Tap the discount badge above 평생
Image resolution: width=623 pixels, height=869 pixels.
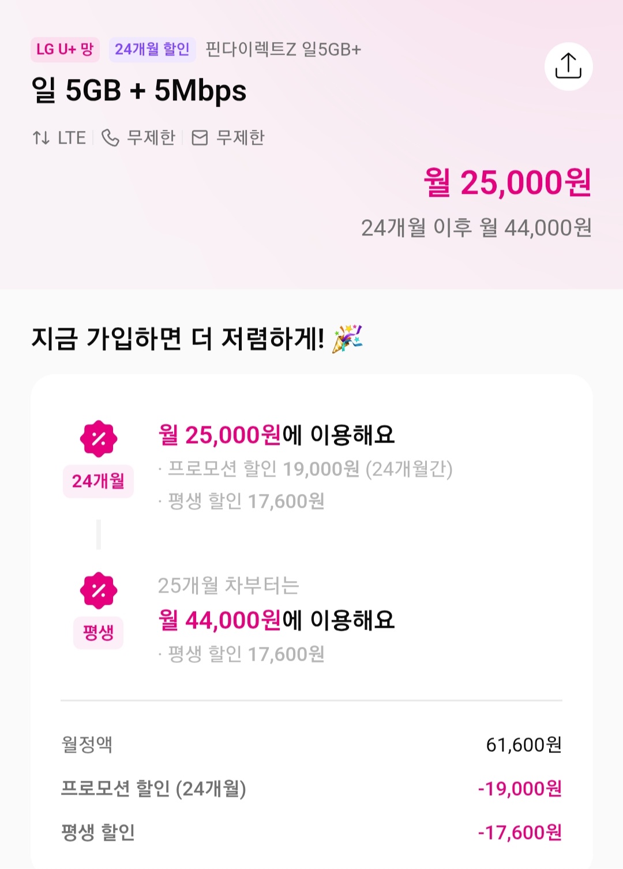coord(99,590)
